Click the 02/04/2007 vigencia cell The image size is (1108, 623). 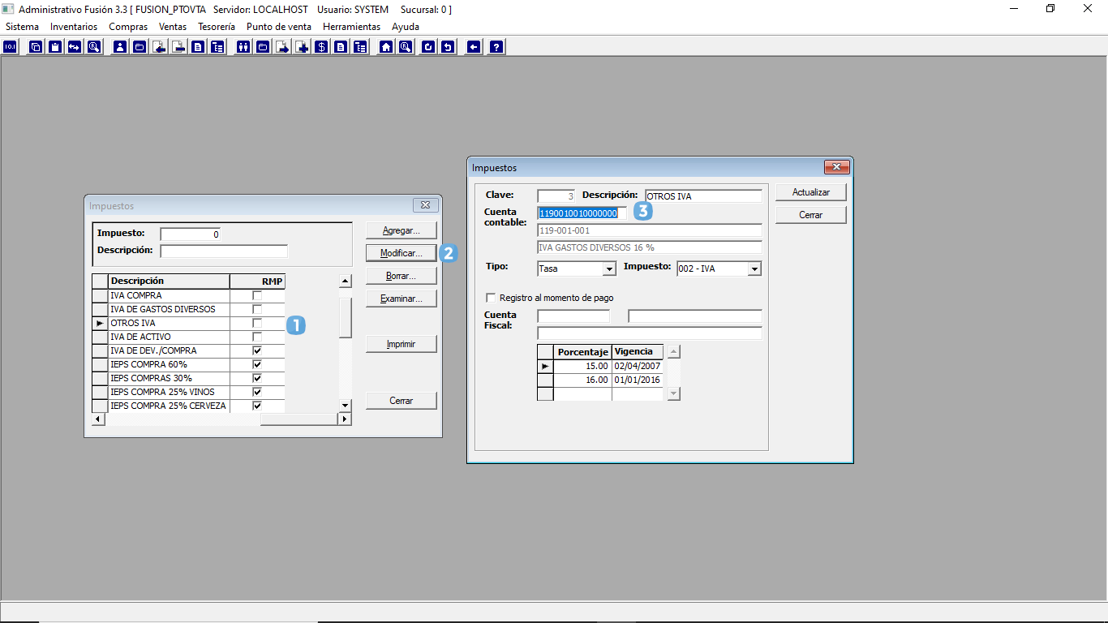click(x=638, y=366)
